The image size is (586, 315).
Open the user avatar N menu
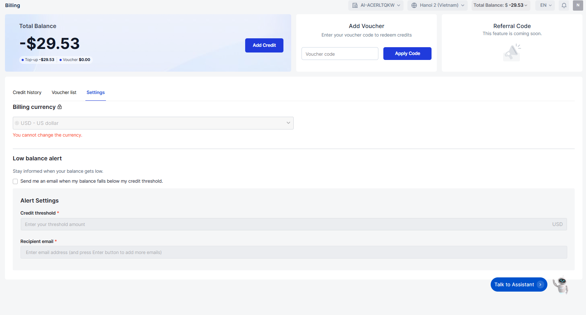pyautogui.click(x=578, y=5)
